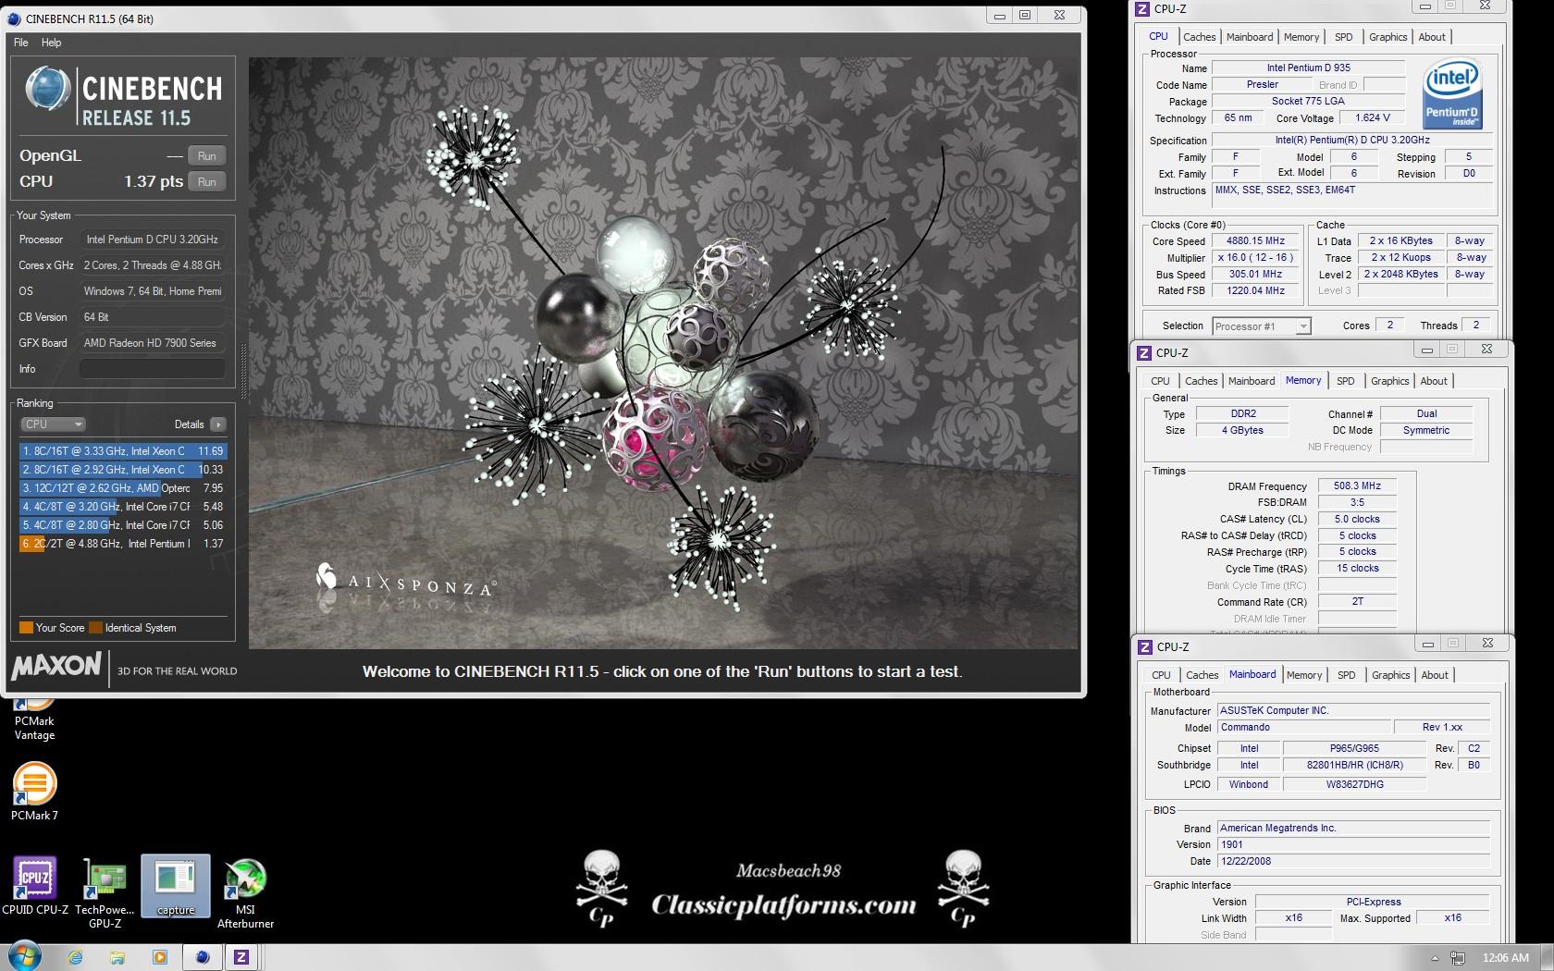The width and height of the screenshot is (1554, 971).
Task: Select ranking entry 8C/16T @ 2.92 GHz
Action: 123,470
